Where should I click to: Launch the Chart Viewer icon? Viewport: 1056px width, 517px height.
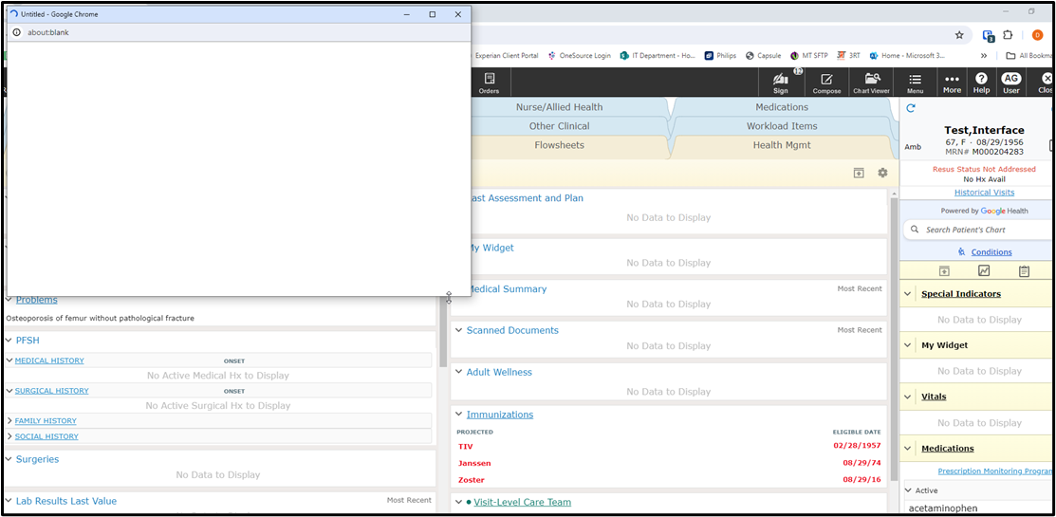pos(871,83)
